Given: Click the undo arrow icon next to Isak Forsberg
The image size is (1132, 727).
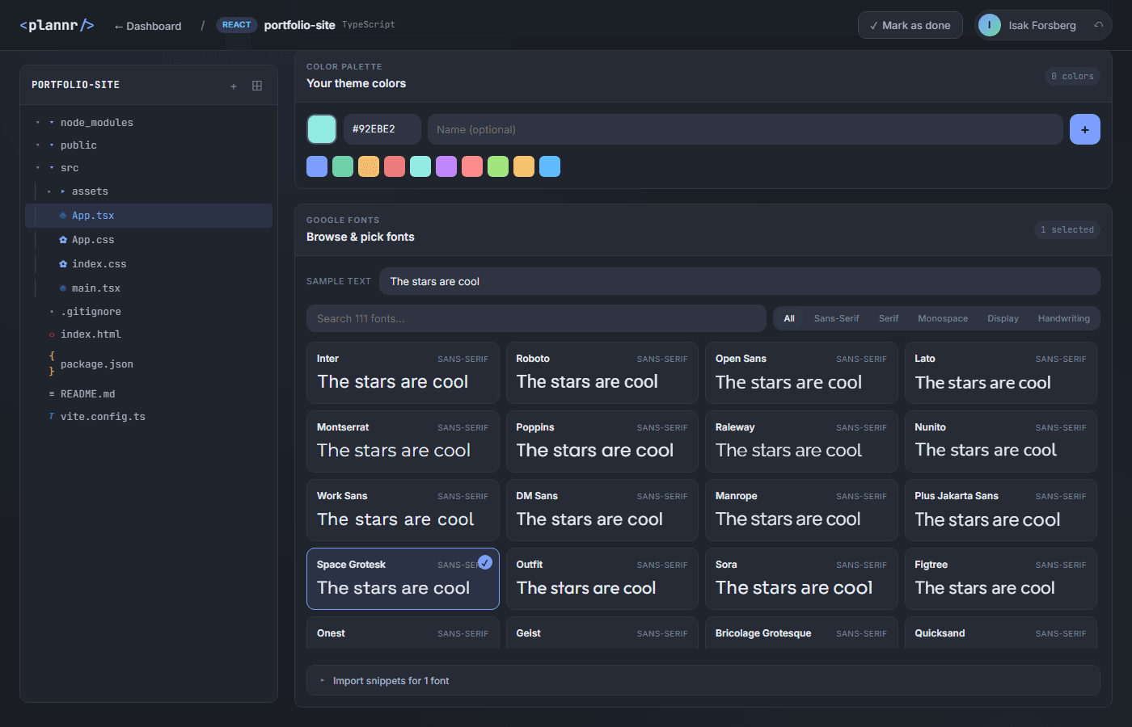Looking at the screenshot, I should [1098, 25].
